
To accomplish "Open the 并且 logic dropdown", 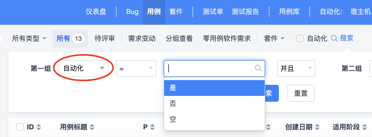I will [296, 68].
